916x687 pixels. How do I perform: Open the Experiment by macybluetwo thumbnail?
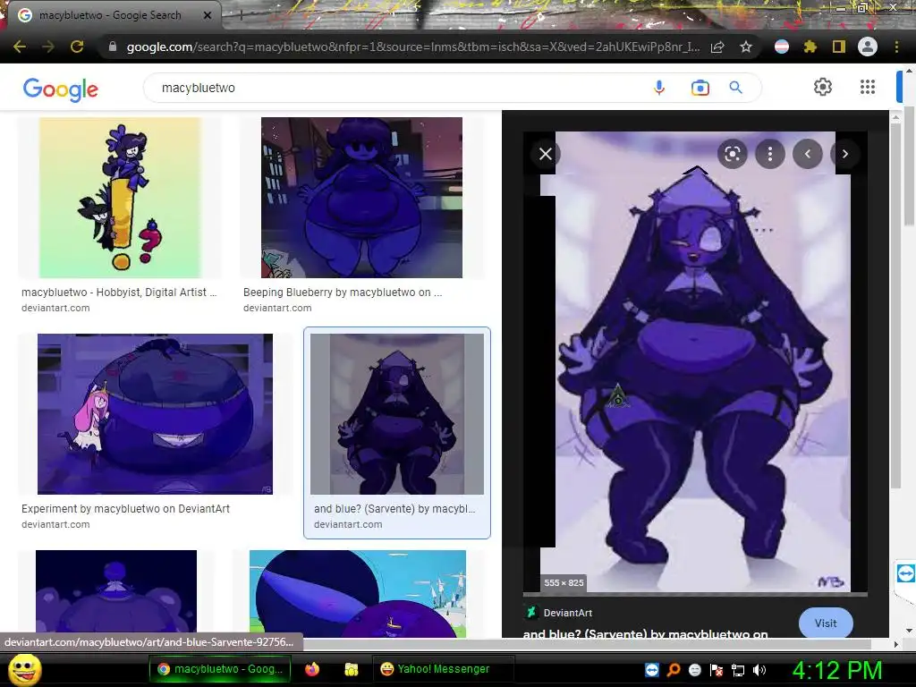[155, 413]
